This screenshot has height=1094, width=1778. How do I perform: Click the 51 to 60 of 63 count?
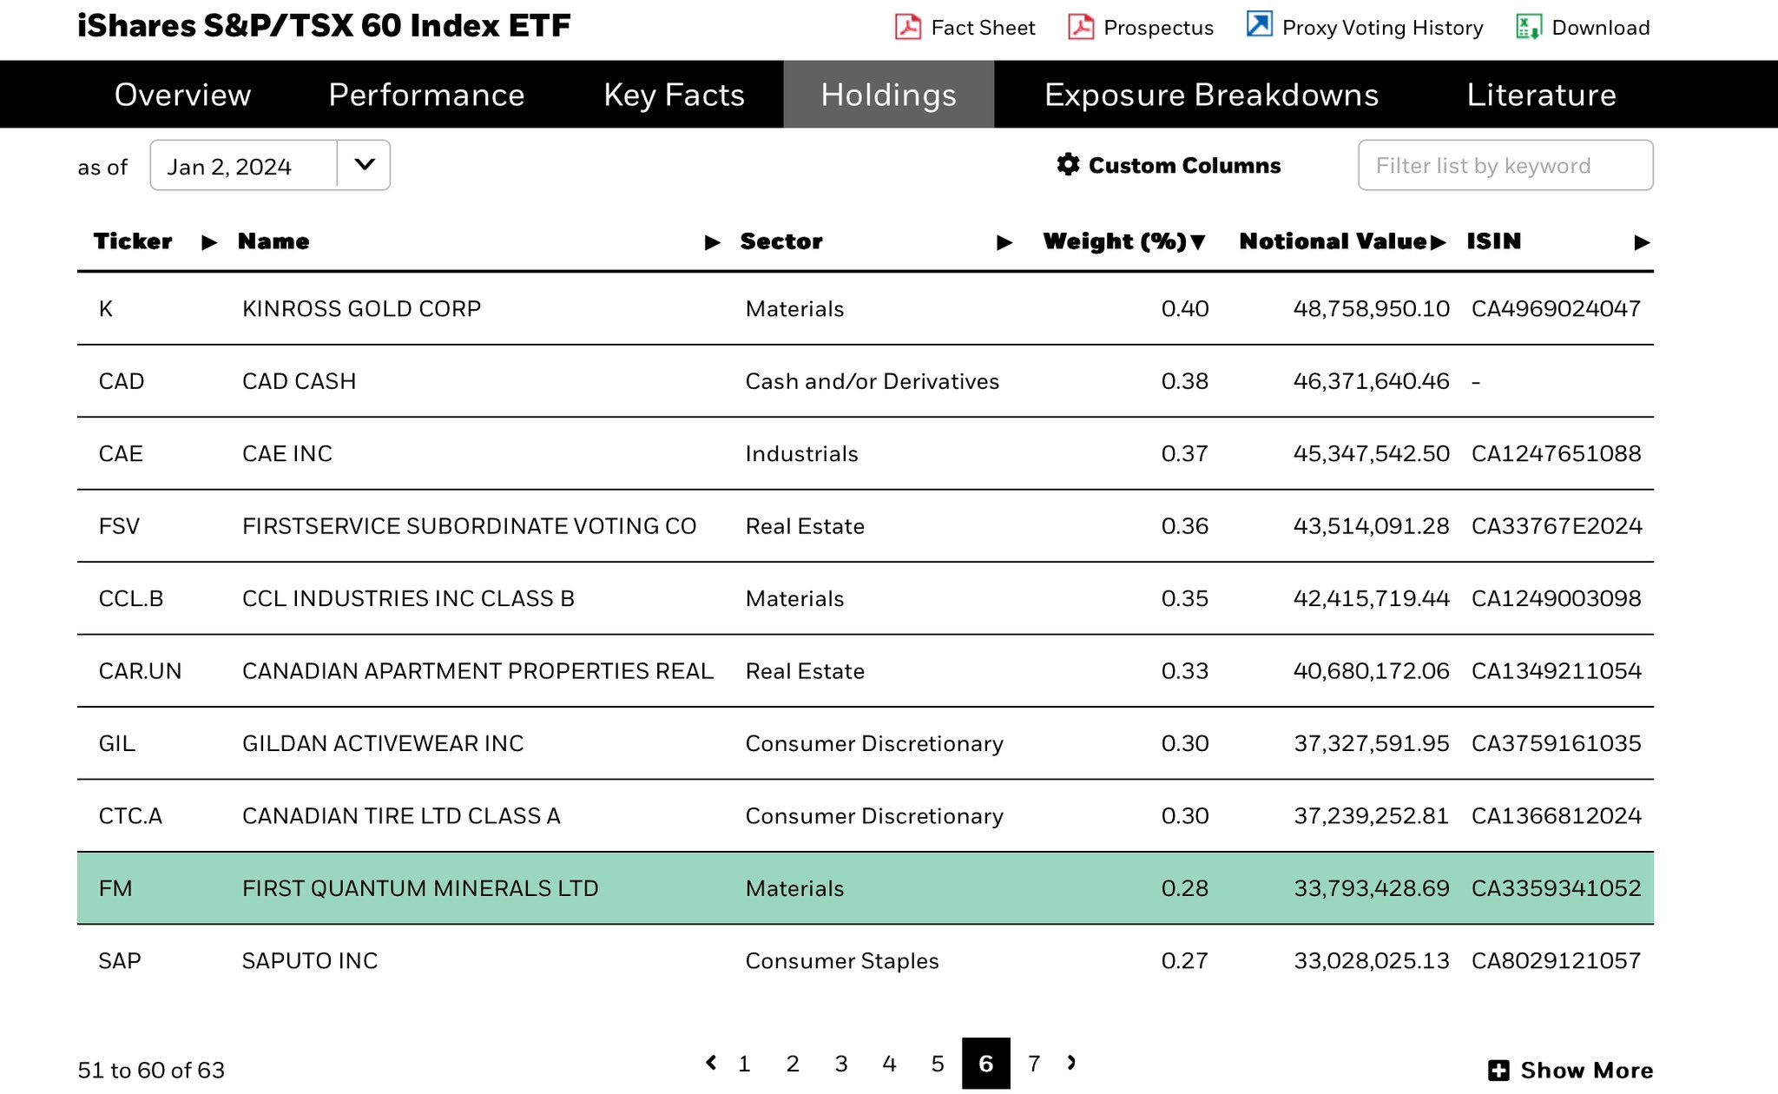tap(151, 1071)
